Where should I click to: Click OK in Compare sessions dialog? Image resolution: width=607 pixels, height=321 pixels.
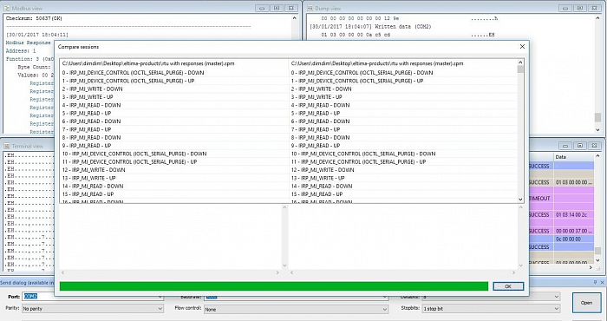tap(508, 286)
